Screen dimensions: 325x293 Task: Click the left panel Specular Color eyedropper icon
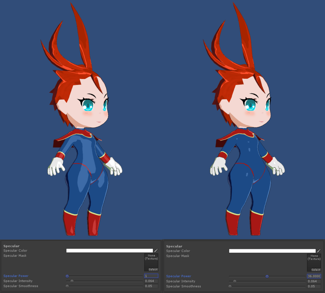(x=156, y=250)
